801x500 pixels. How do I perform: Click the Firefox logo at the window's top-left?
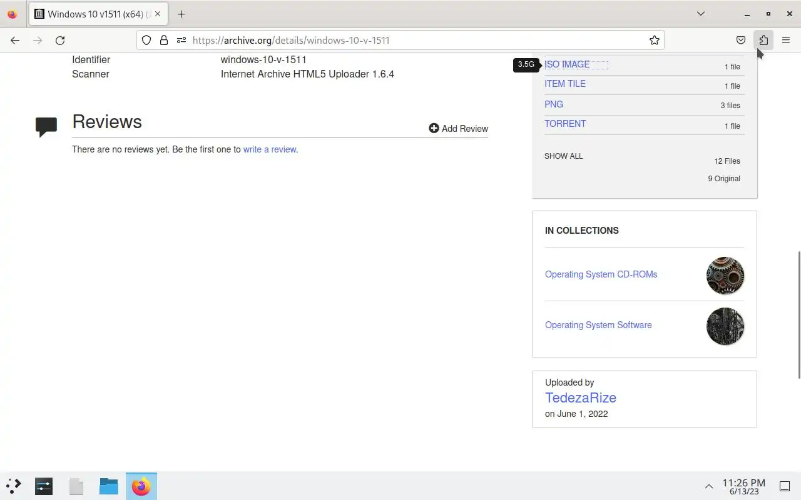tap(12, 14)
